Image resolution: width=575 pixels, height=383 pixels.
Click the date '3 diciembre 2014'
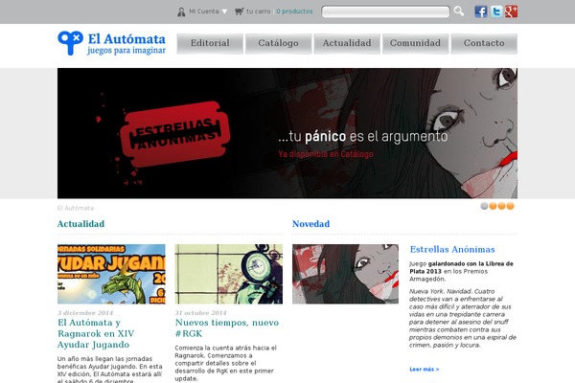(x=85, y=313)
